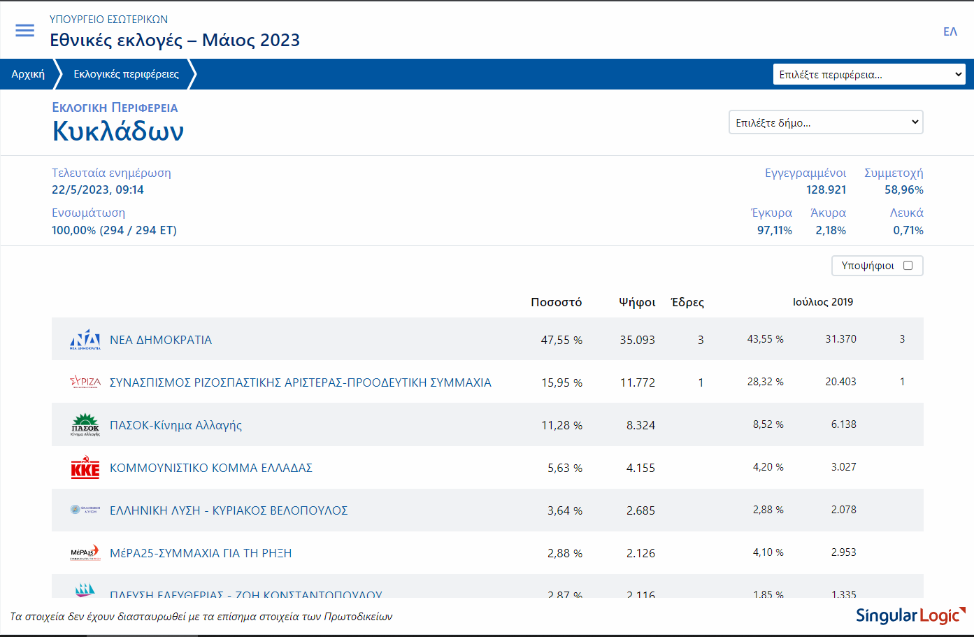Click 2019 MeRA25 percentage 4,10 %
Image resolution: width=974 pixels, height=637 pixels.
point(768,552)
